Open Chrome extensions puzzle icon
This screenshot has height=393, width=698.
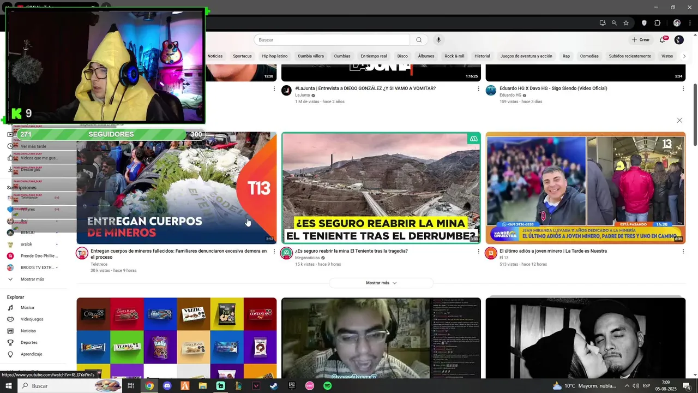click(657, 23)
